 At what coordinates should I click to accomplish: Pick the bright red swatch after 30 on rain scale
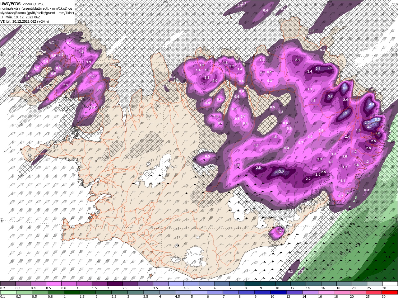pyautogui.click(x=389, y=292)
